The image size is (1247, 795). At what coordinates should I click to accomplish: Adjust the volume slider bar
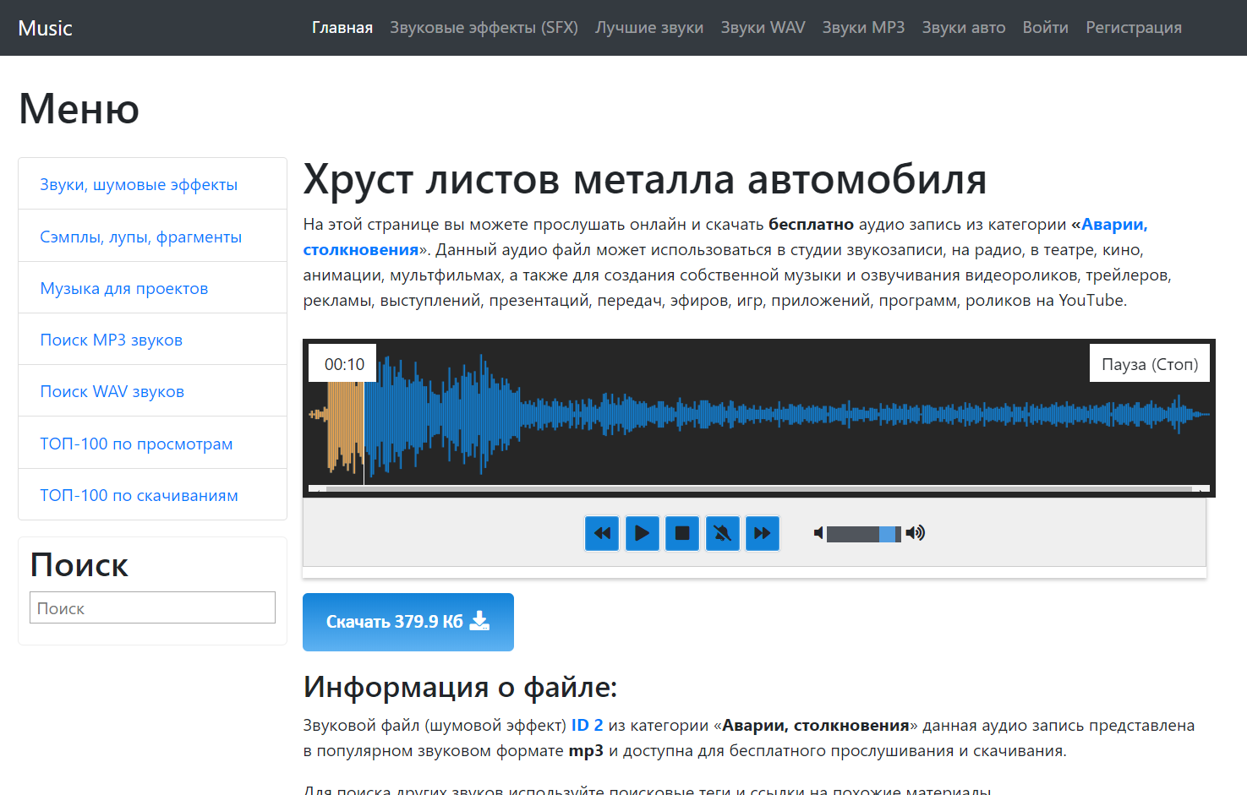(x=862, y=534)
